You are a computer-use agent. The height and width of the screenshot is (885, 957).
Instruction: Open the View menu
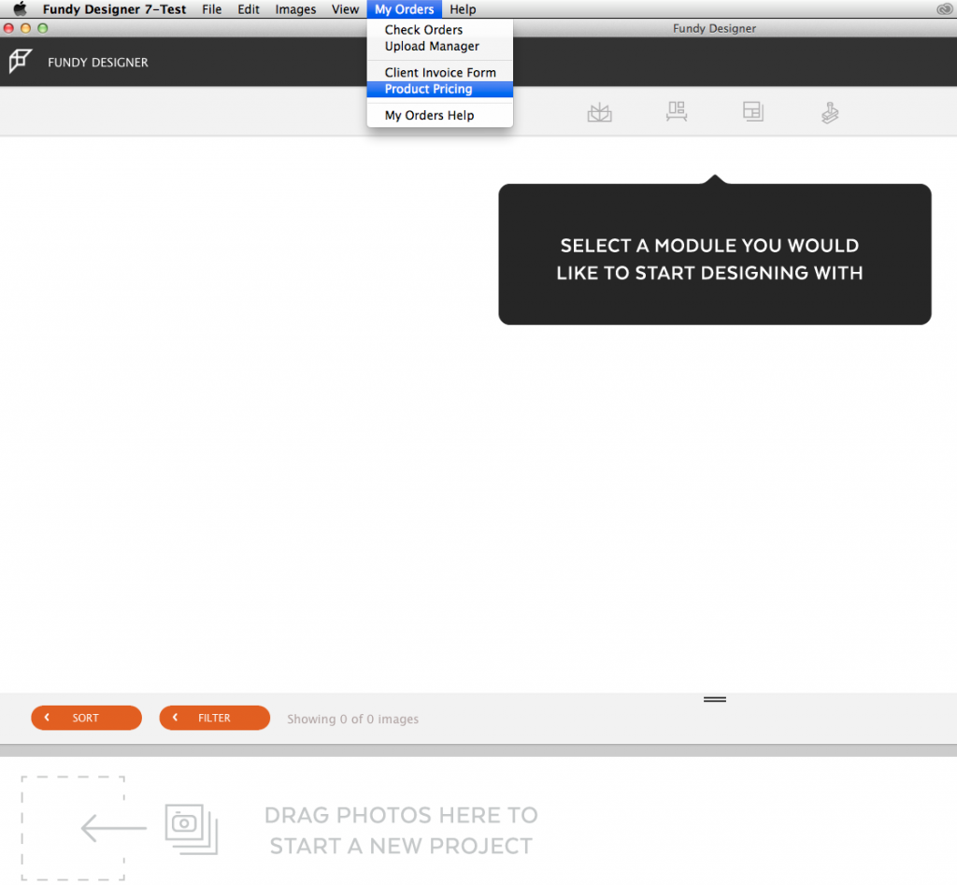point(345,9)
